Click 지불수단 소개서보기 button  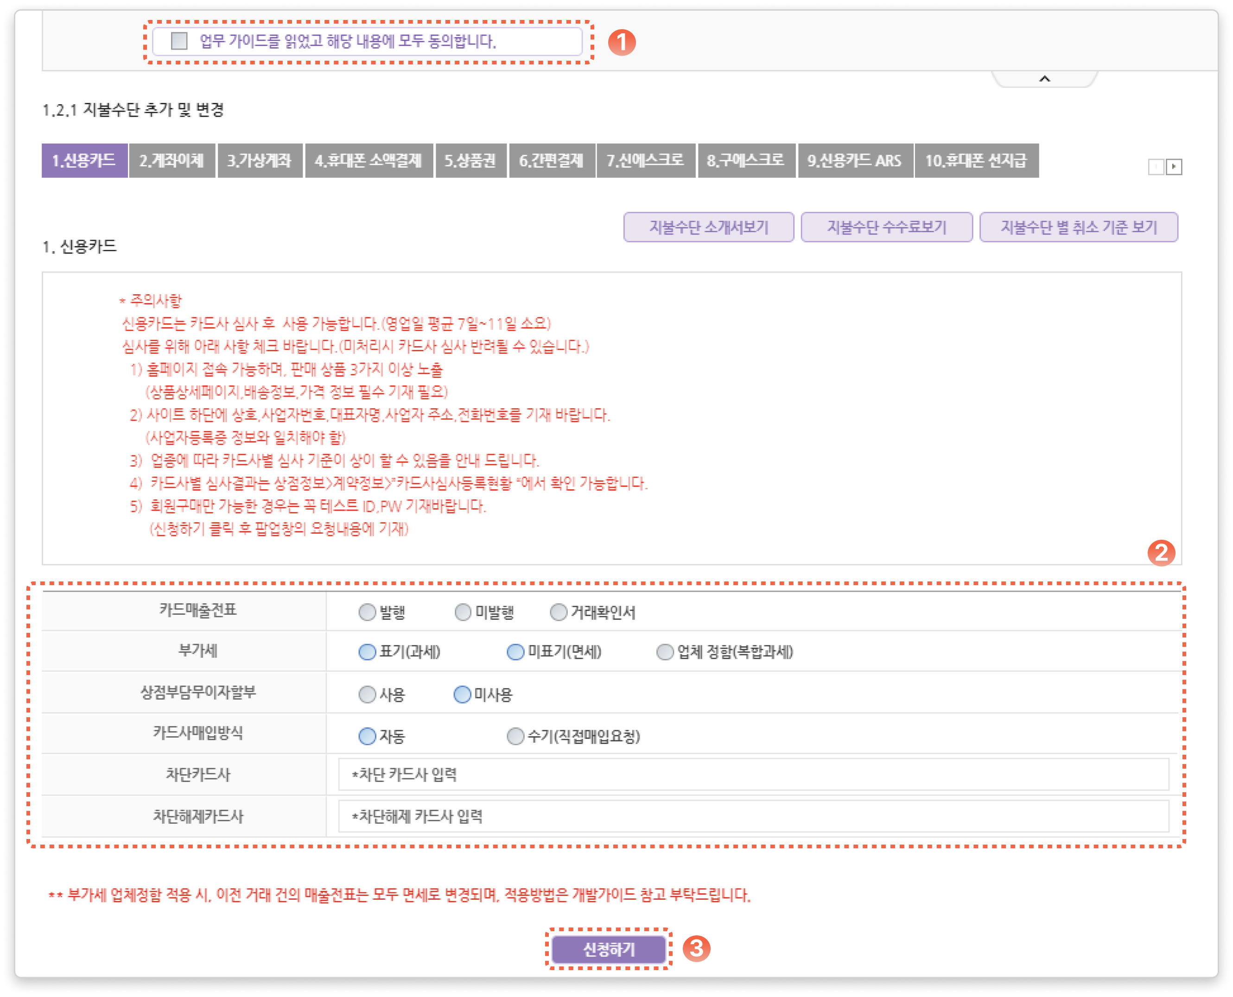point(708,227)
